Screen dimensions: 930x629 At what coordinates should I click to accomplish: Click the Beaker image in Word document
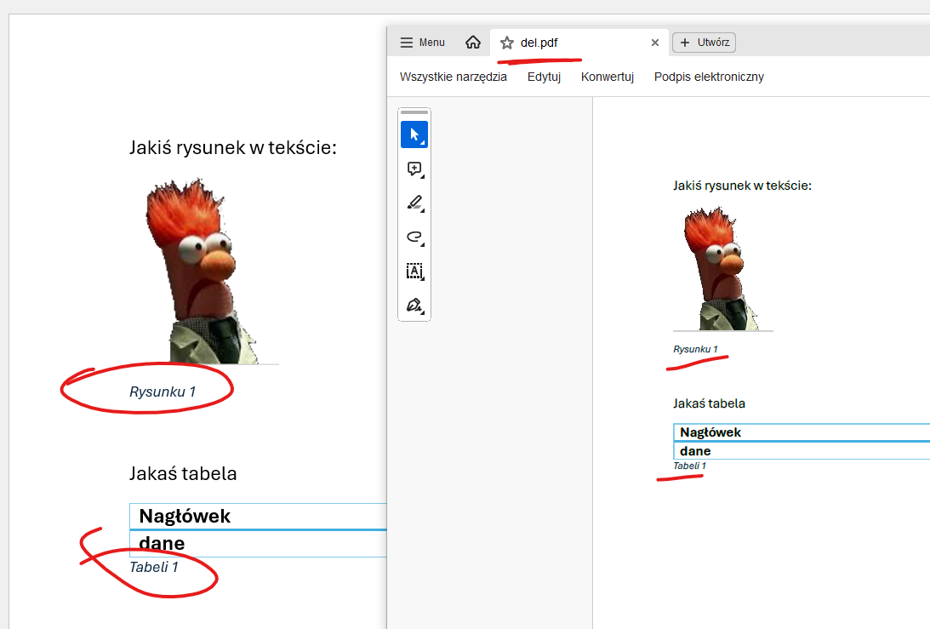203,271
